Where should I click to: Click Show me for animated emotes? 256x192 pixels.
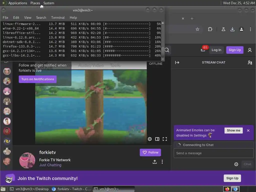[x=233, y=130]
